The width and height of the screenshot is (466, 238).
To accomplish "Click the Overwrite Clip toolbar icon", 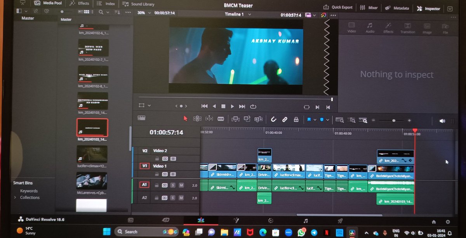I will click(x=247, y=119).
